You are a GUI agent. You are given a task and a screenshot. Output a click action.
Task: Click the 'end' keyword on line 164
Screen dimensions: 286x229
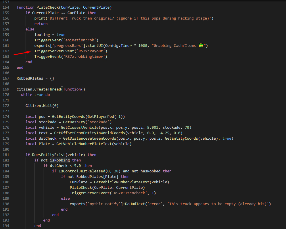coord(29,62)
